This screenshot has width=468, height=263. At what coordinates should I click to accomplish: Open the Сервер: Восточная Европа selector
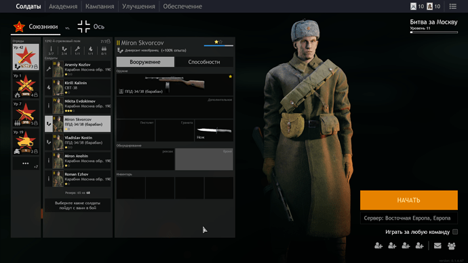[x=408, y=218]
